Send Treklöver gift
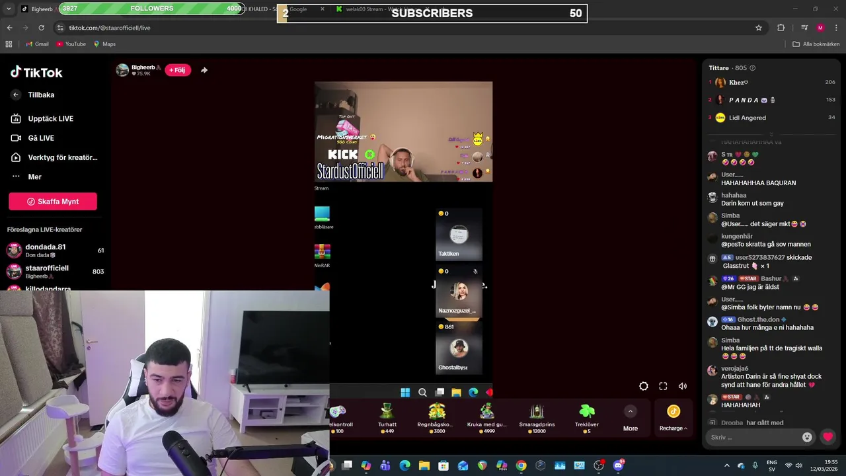The width and height of the screenshot is (846, 476). pos(587,418)
